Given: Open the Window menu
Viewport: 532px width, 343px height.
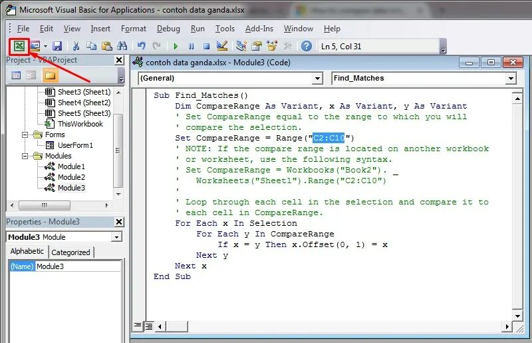Looking at the screenshot, I should 298,29.
